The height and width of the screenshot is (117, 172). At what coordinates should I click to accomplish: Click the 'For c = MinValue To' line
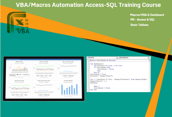tap(119, 79)
